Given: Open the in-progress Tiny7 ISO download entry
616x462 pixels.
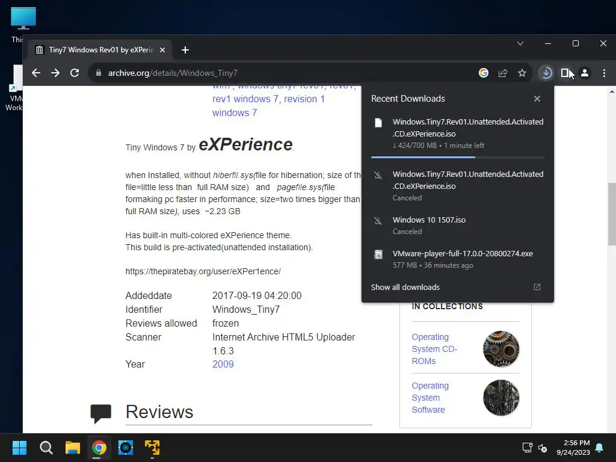Looking at the screenshot, I should coord(458,134).
